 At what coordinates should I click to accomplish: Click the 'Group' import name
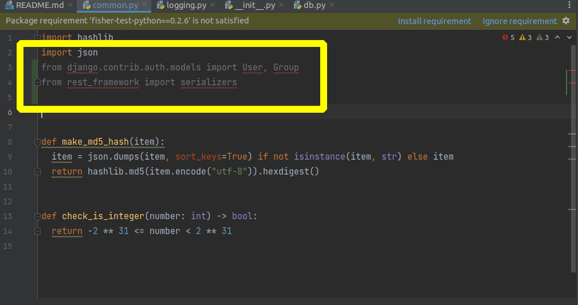pos(286,68)
